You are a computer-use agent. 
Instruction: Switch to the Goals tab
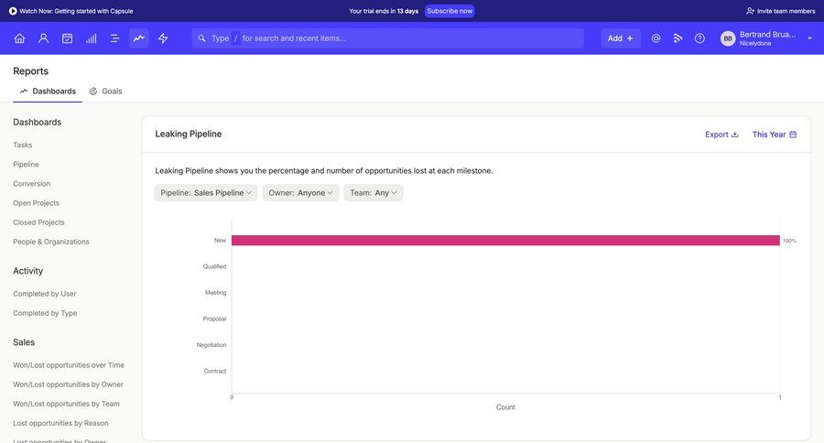tap(105, 92)
